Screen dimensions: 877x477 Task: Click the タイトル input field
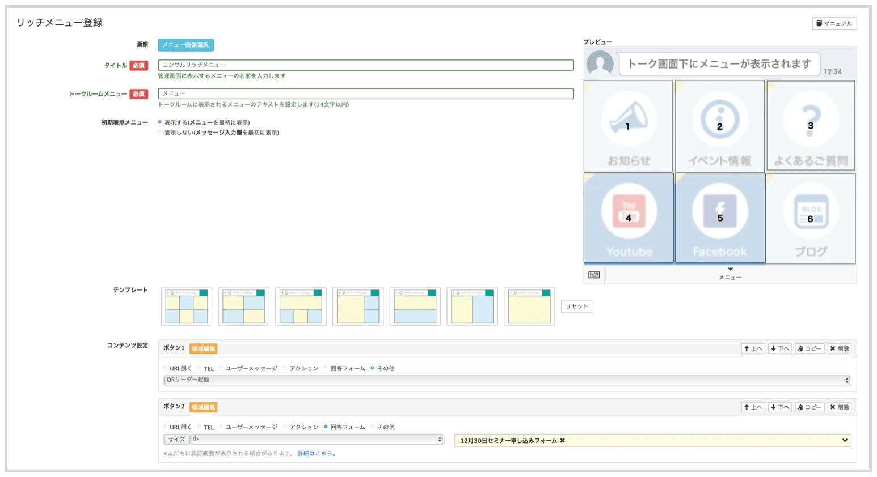click(x=365, y=65)
